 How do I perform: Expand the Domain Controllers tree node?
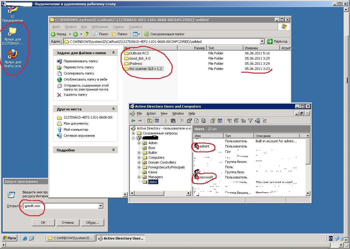[139, 162]
